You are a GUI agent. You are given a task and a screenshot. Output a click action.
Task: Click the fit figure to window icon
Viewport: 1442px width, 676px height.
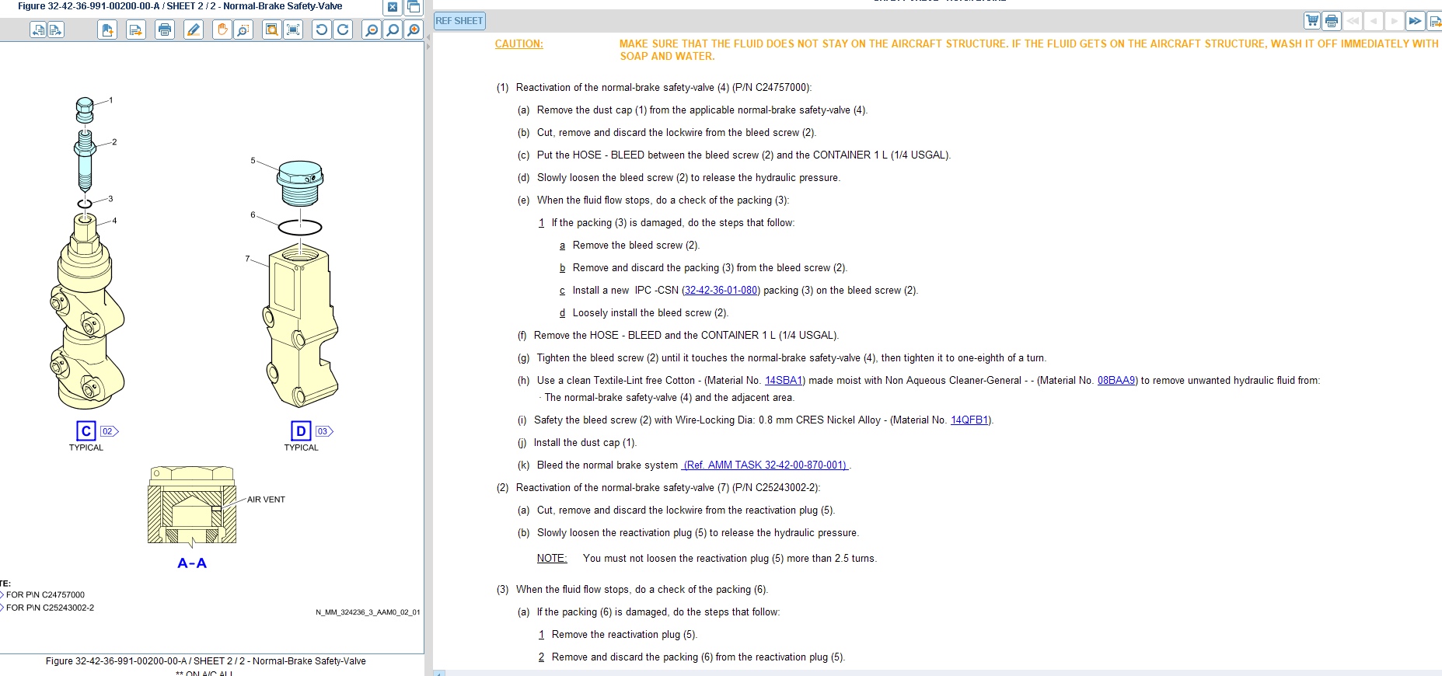[x=293, y=30]
